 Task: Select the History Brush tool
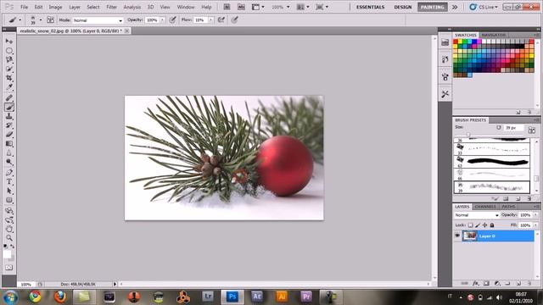click(x=9, y=125)
